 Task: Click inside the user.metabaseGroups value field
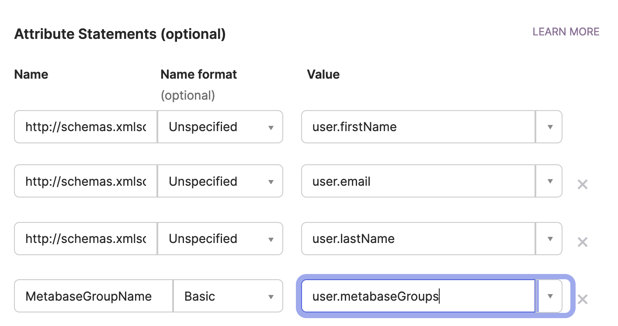pyautogui.click(x=418, y=296)
